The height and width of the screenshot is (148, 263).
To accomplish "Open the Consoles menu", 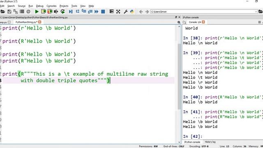I will pos(51,6).
